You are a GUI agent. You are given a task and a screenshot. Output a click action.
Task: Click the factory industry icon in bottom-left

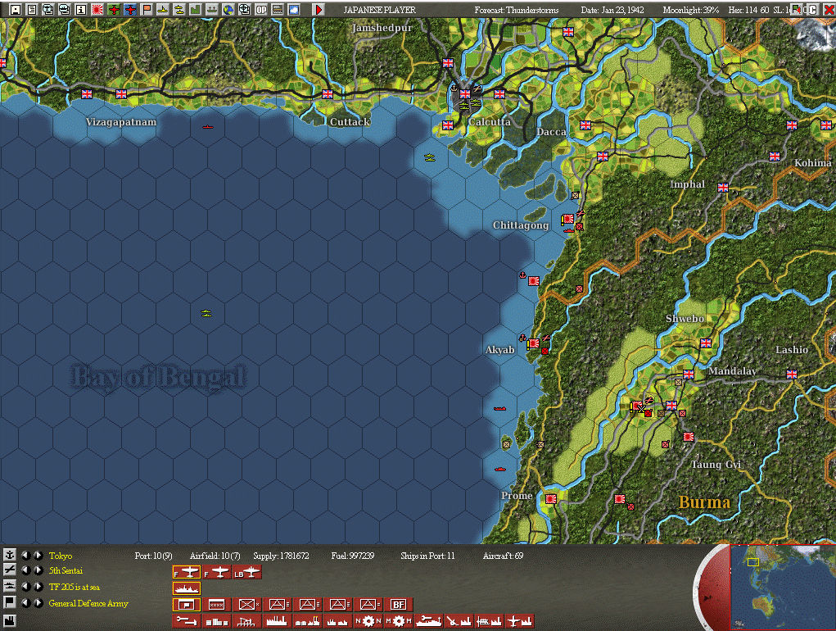[x=10, y=620]
